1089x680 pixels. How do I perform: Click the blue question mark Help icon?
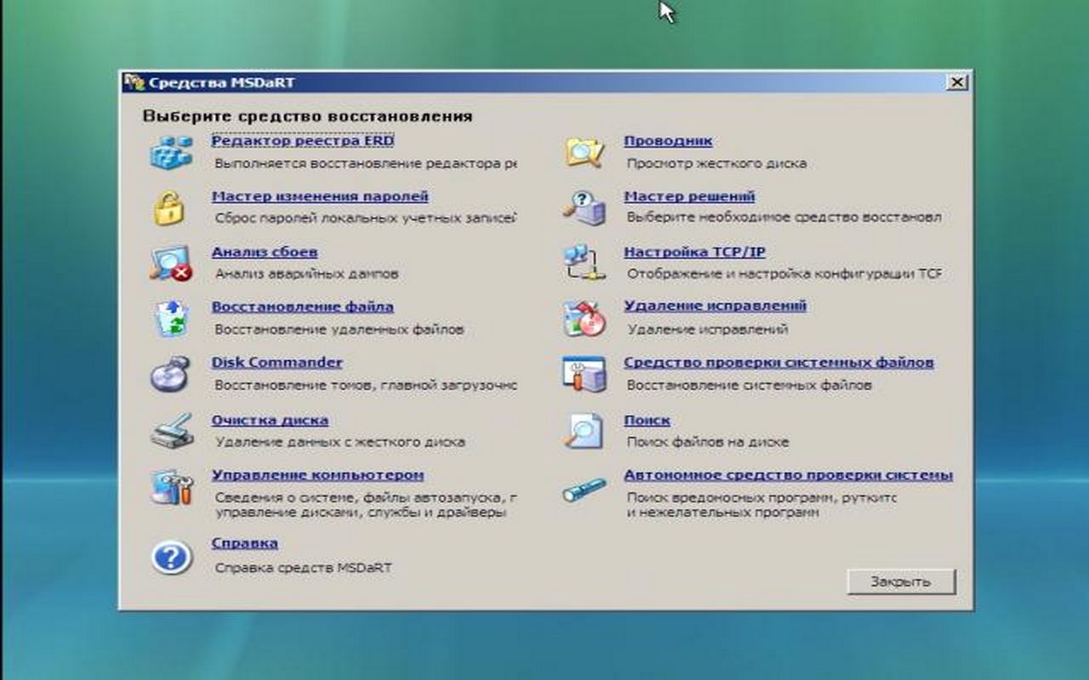coord(171,558)
